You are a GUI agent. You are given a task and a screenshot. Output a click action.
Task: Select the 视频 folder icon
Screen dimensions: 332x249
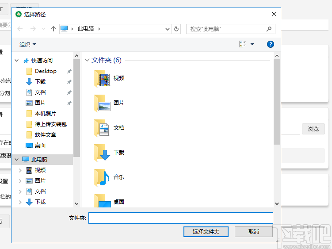point(102,78)
